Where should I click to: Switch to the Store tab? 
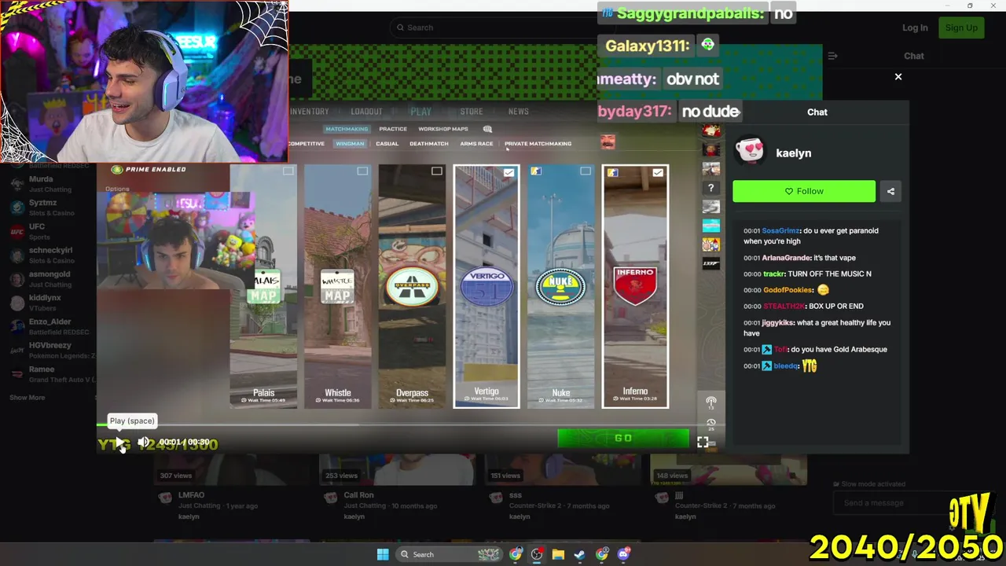point(472,112)
